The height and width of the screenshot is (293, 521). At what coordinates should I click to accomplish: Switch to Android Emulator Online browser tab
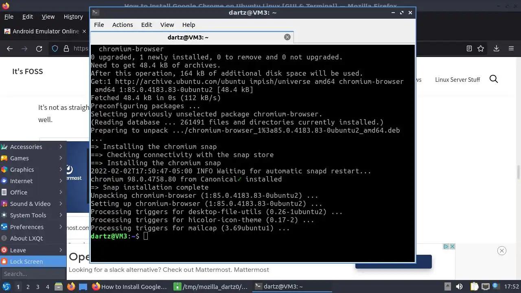coord(45,31)
